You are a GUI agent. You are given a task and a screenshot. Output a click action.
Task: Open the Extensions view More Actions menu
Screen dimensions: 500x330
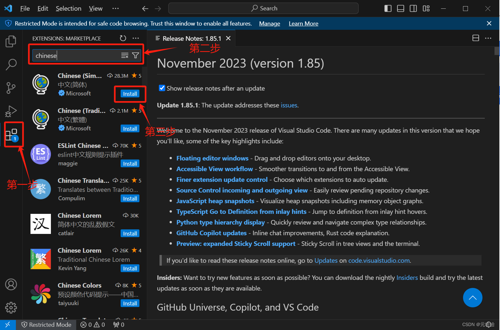136,38
